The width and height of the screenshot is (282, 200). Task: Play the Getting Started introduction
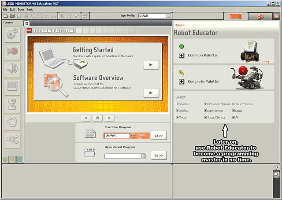tap(151, 65)
